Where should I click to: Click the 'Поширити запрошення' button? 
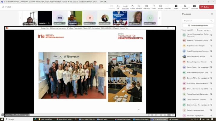(198, 25)
